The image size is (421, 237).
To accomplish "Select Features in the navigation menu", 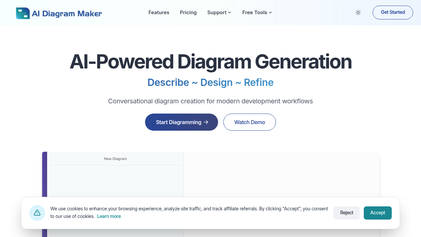I will (159, 13).
